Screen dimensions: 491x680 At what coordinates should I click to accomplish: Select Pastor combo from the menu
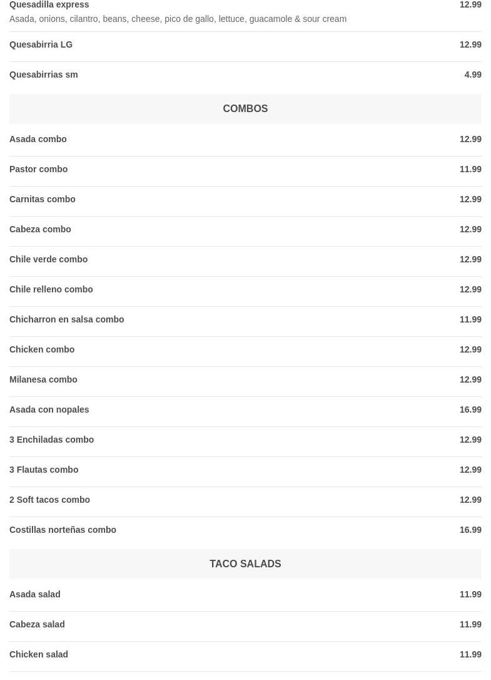coord(39,169)
